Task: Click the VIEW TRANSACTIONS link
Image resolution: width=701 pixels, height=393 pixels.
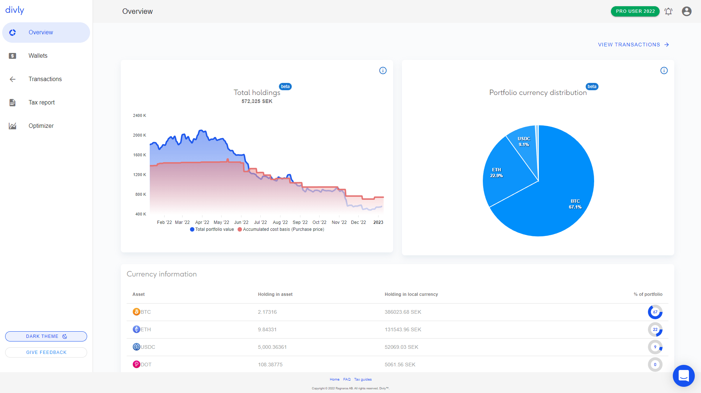Action: coord(634,45)
